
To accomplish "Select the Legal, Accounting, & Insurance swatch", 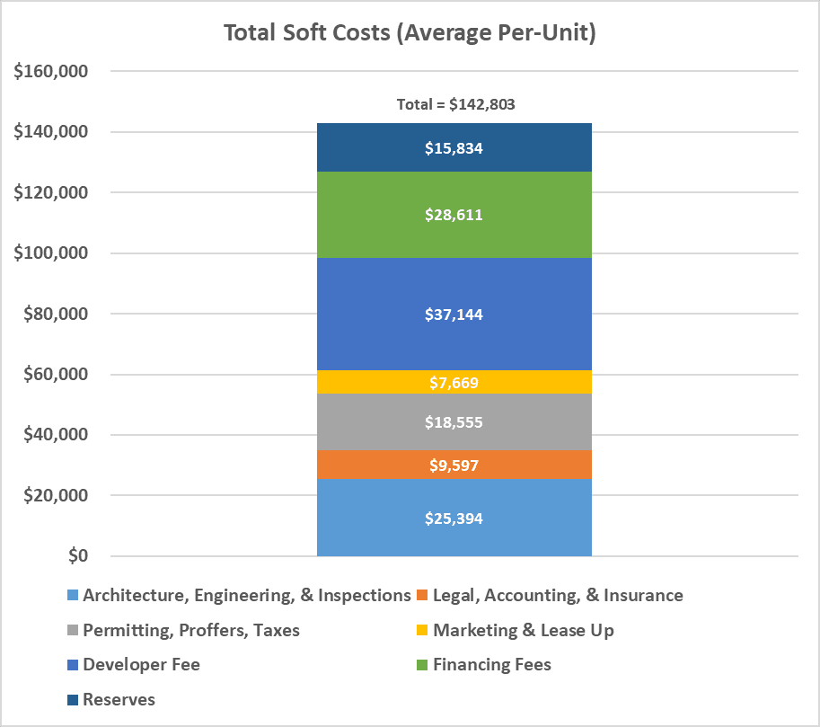I will point(422,595).
